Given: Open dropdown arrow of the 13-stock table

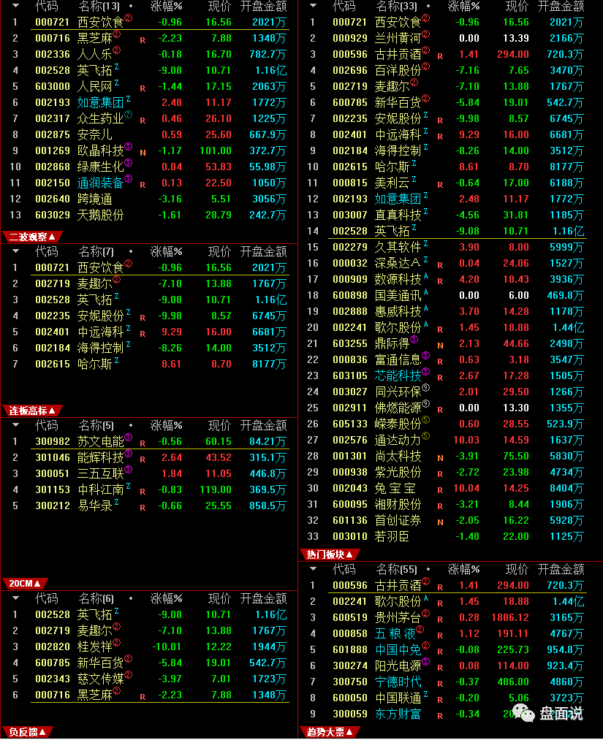Looking at the screenshot, I should click(x=15, y=6).
